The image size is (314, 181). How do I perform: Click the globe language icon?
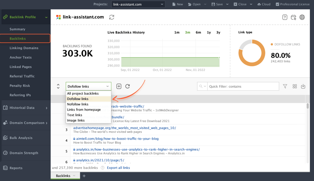click(302, 17)
